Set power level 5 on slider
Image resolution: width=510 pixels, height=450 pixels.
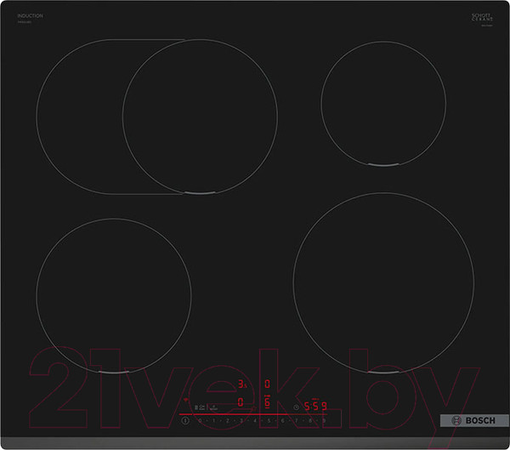pos(269,421)
